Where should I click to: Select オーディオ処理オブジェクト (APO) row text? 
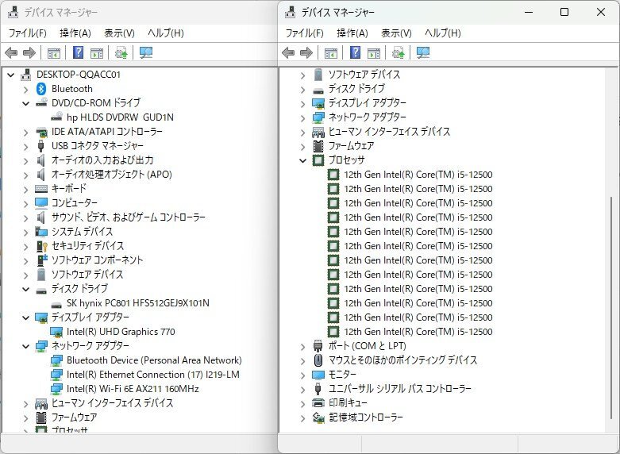pyautogui.click(x=111, y=175)
